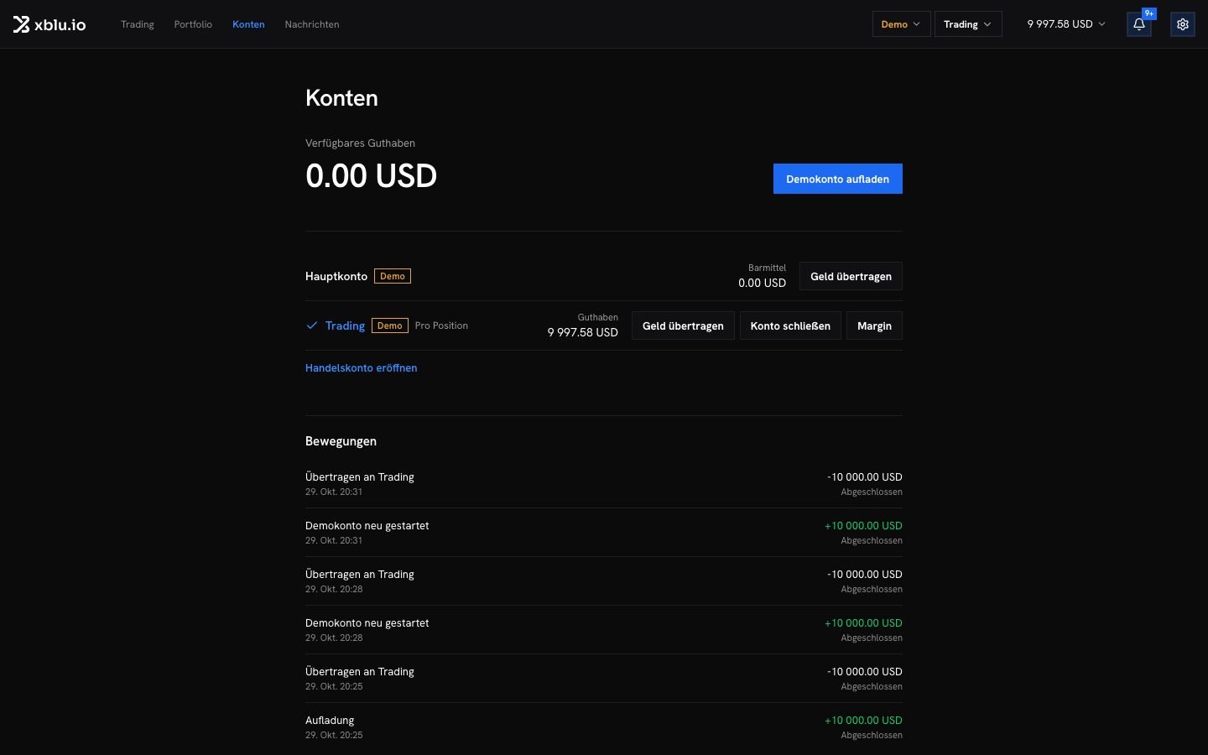The height and width of the screenshot is (755, 1208).
Task: Click the 9 997.58 USD Guthaben in the Trading row
Action: [583, 332]
